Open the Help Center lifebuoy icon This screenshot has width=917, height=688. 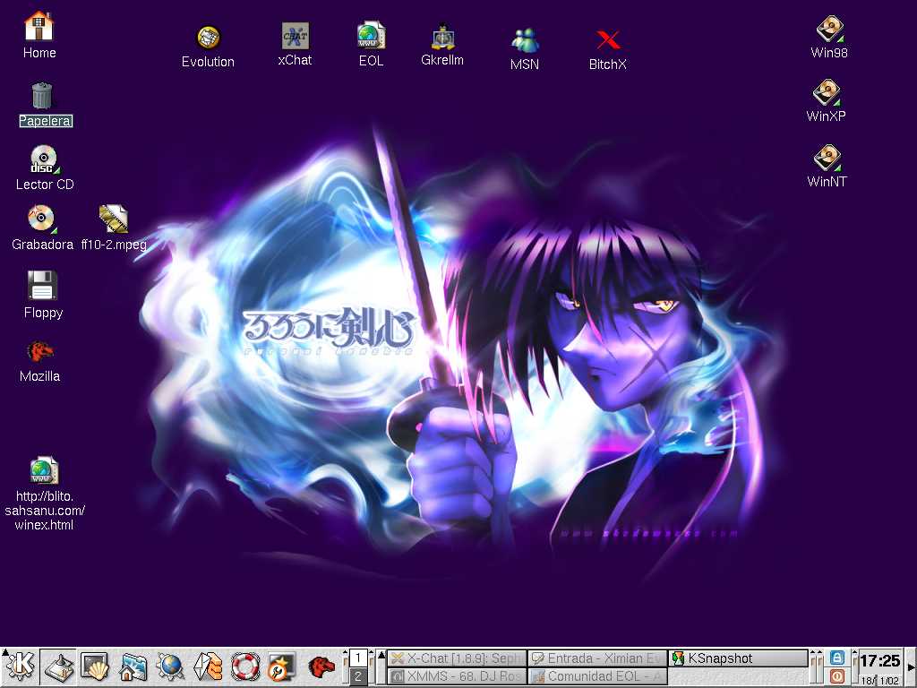point(245,666)
